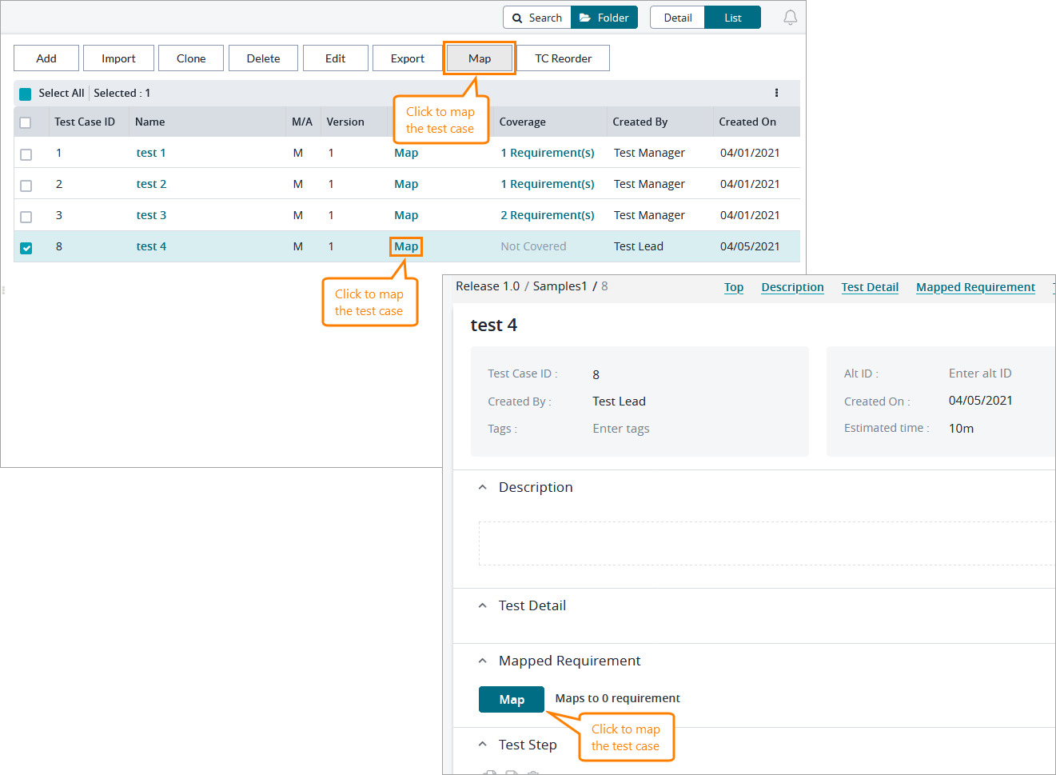Uncheck the selected test 4 row

(26, 248)
